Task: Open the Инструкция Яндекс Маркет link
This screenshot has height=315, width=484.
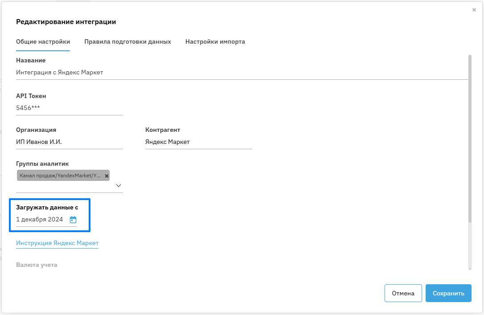Action: [x=57, y=243]
